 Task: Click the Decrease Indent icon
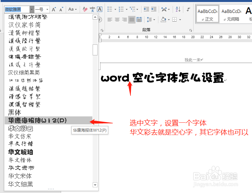(x=146, y=9)
